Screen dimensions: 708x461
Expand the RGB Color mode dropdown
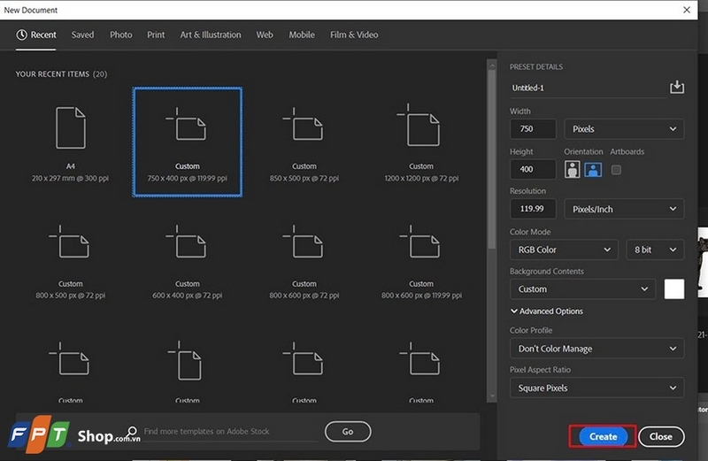(563, 250)
